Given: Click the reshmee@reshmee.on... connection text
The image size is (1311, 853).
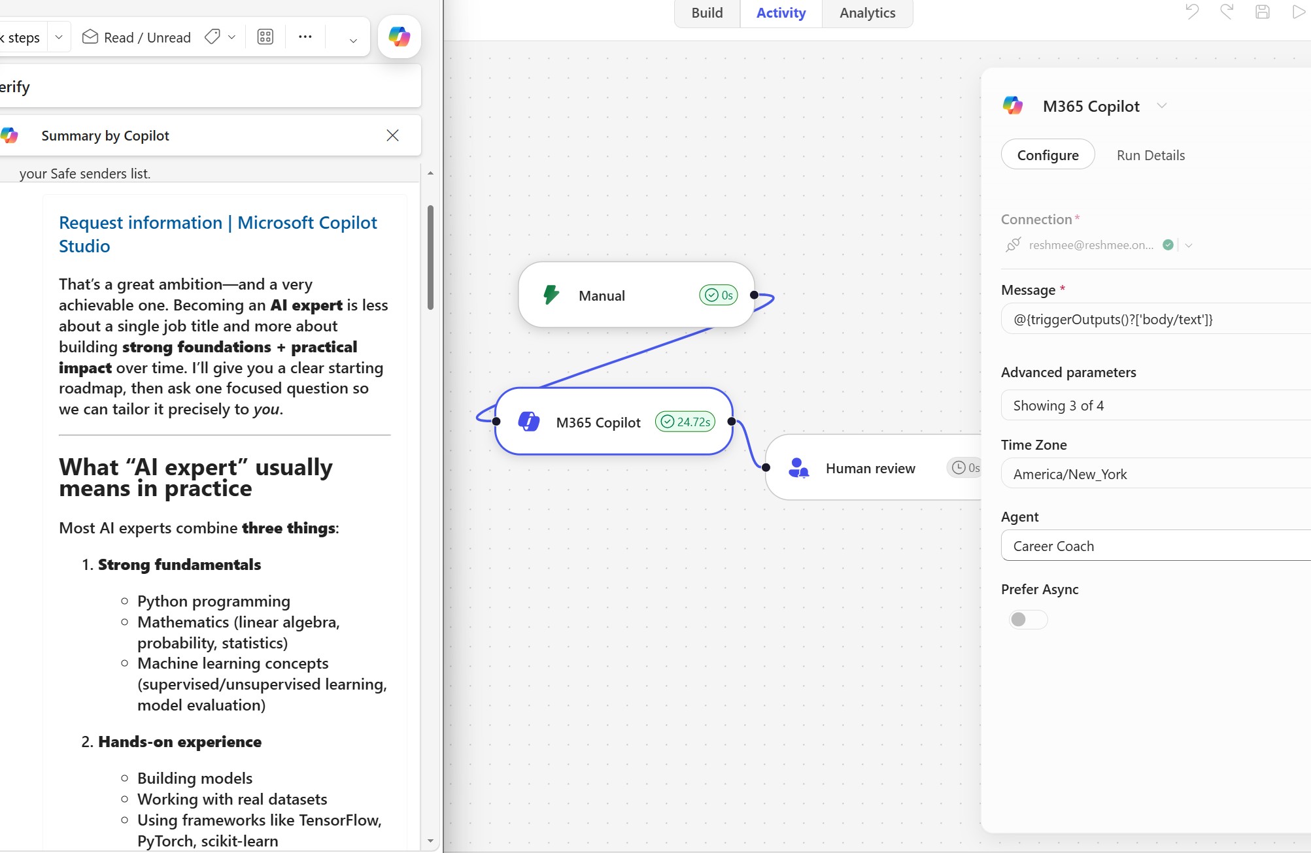Looking at the screenshot, I should pos(1091,245).
